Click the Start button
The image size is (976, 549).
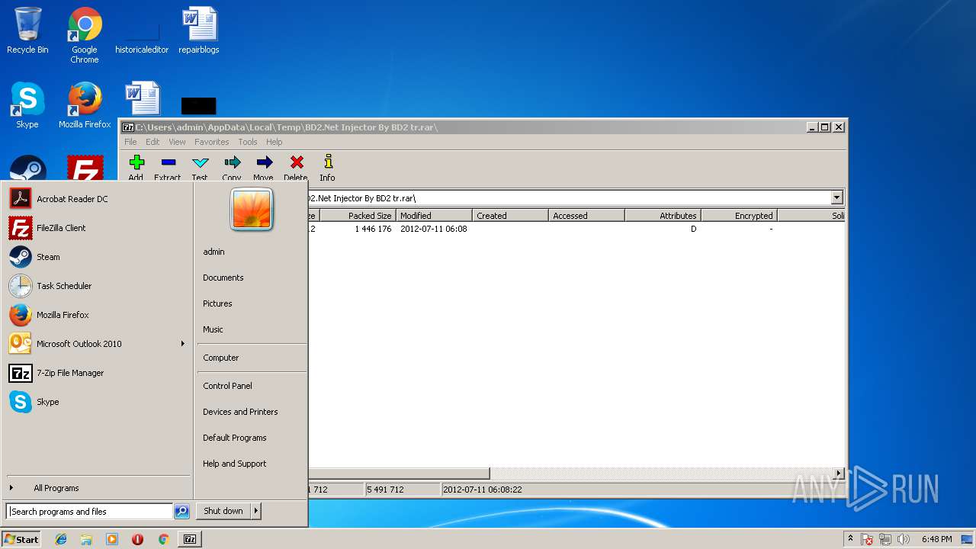pos(21,539)
